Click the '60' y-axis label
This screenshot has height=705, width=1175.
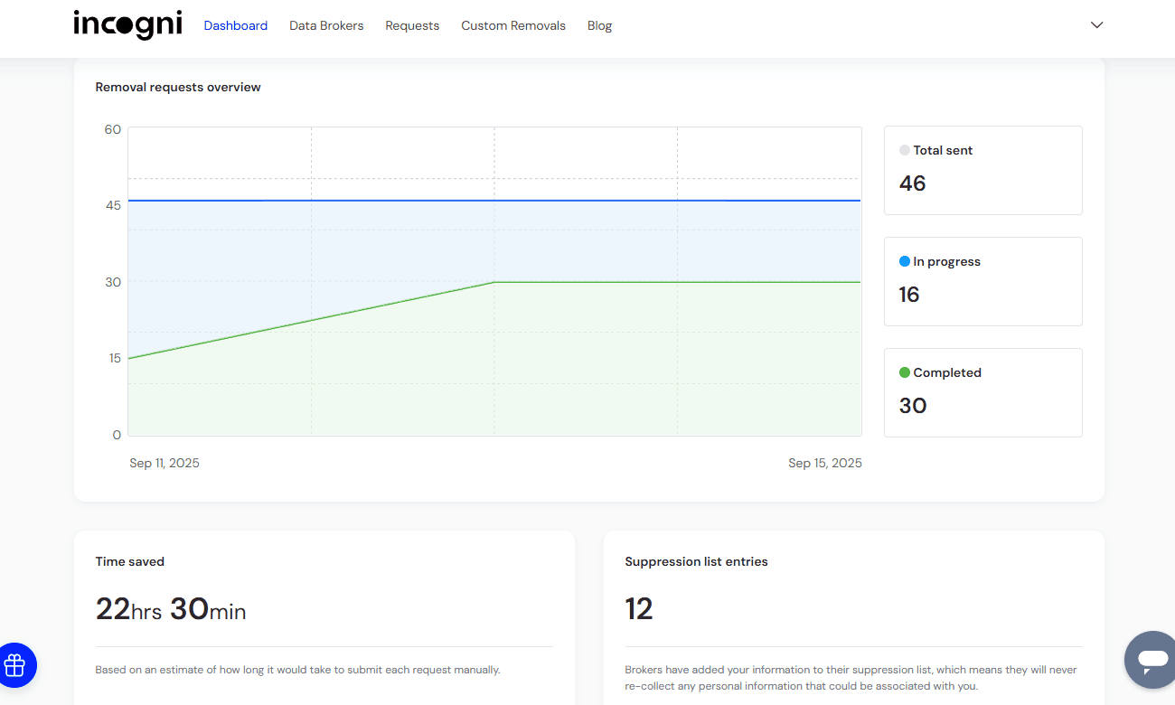[113, 129]
